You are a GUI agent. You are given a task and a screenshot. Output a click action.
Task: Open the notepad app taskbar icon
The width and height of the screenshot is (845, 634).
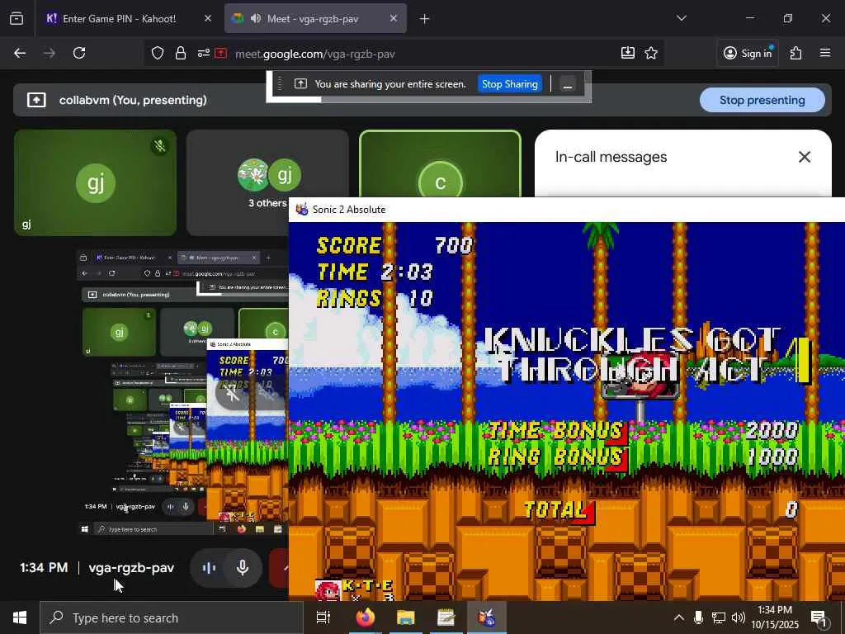[x=446, y=617]
